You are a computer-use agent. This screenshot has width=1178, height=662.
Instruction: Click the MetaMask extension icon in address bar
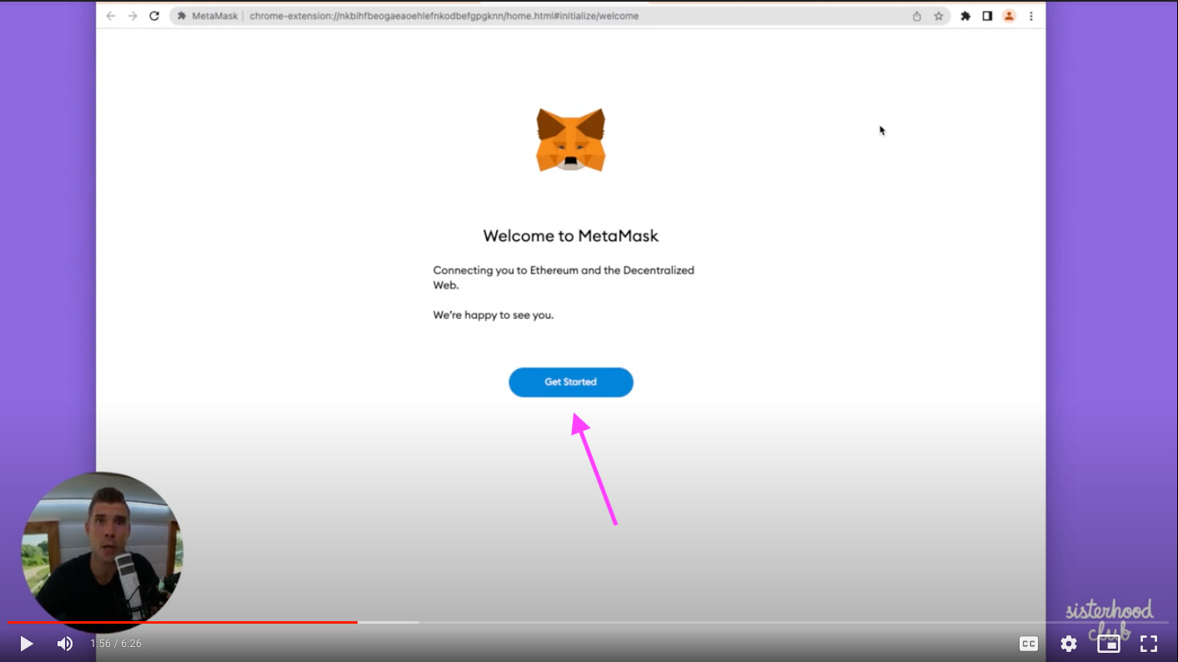point(182,16)
